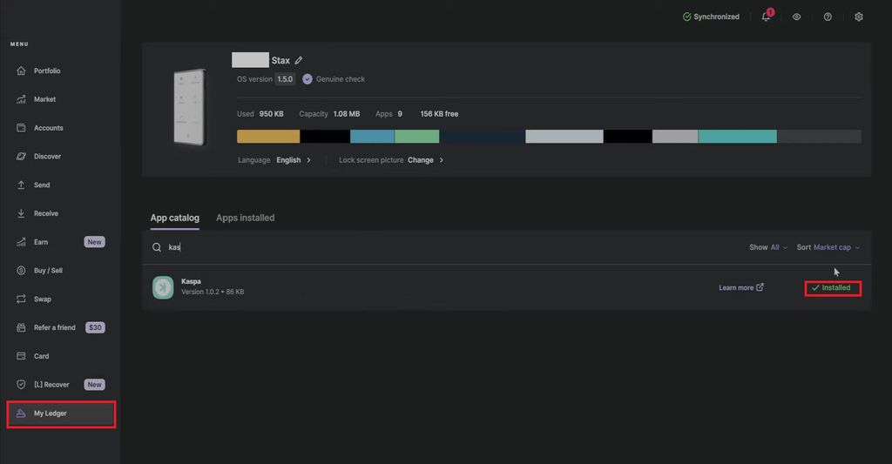Click the My Ledger device icon

tap(21, 414)
